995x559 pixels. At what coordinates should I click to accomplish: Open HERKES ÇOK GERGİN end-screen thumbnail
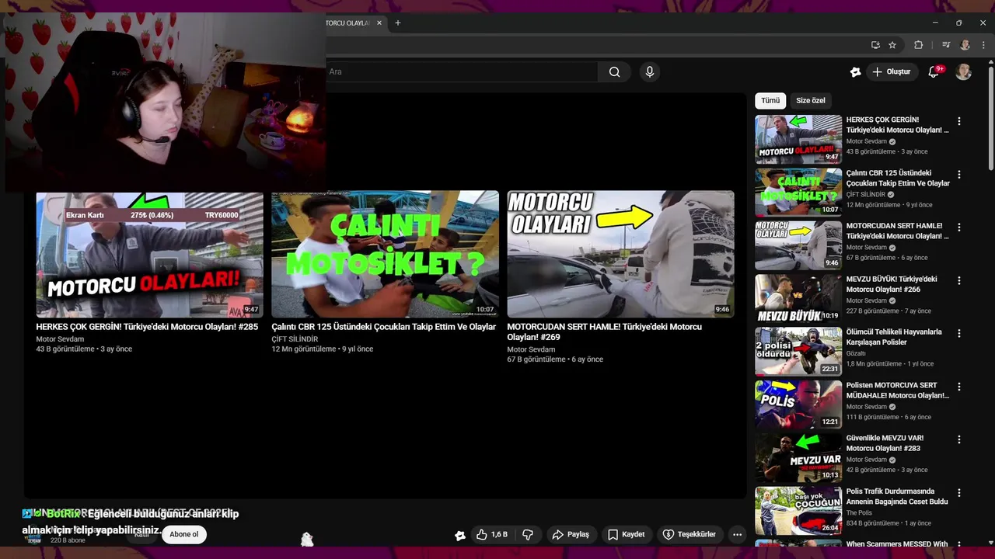tap(149, 255)
